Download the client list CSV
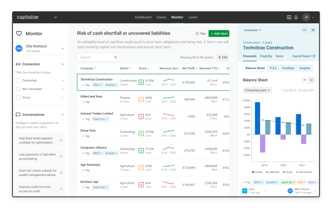This screenshot has height=212, width=332. click(223, 57)
